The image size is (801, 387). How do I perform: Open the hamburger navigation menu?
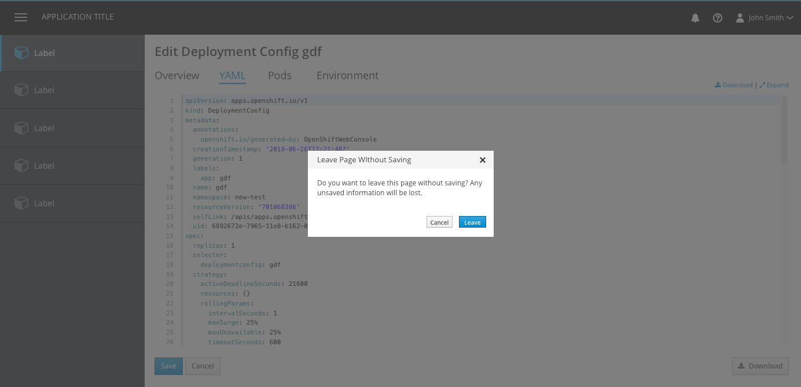pyautogui.click(x=21, y=17)
